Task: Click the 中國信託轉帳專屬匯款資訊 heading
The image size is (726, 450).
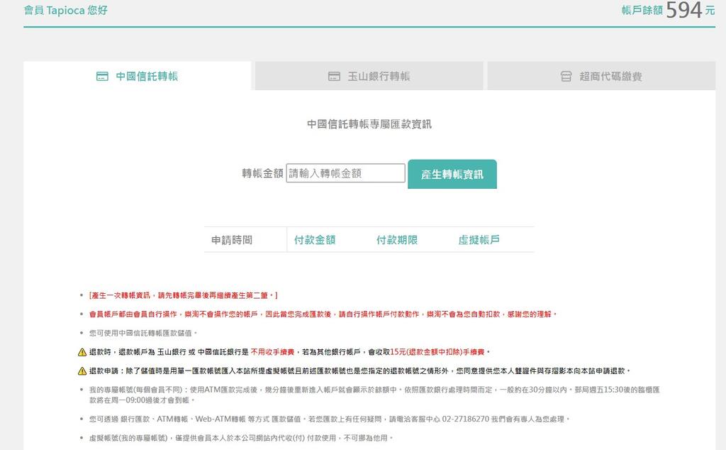Action: tap(369, 124)
